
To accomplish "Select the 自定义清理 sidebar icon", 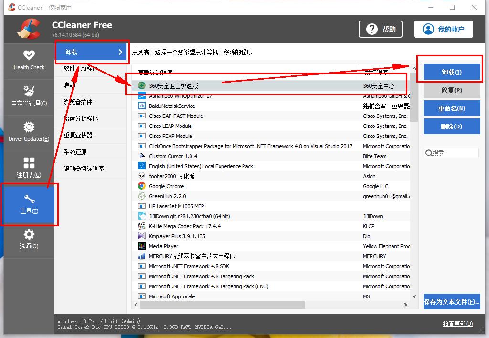I will [29, 97].
